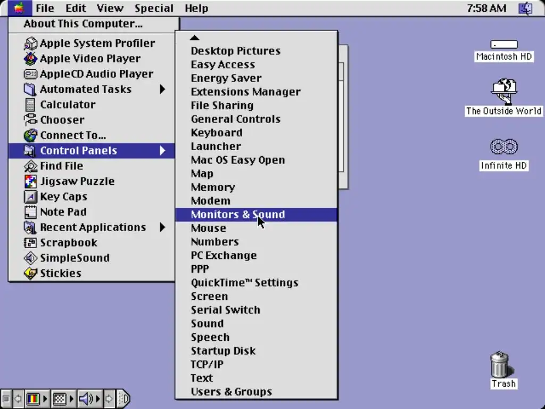Collapse the control strip using its end tab
Viewport: 545px width, 409px height.
(123, 398)
